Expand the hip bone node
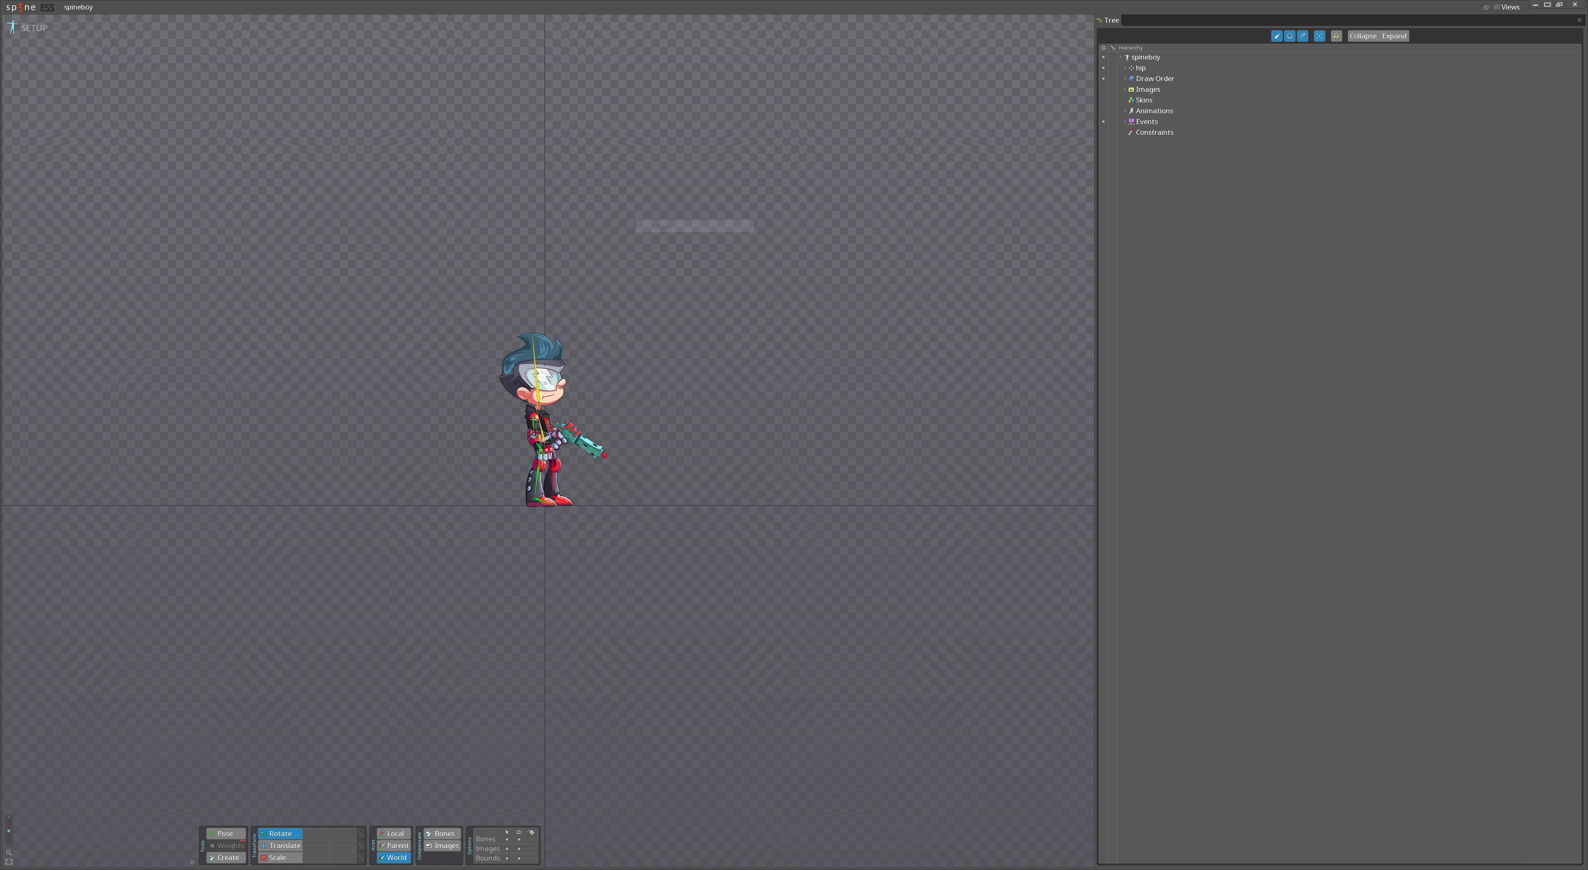Screen dimensions: 1588x870 (x=1125, y=68)
